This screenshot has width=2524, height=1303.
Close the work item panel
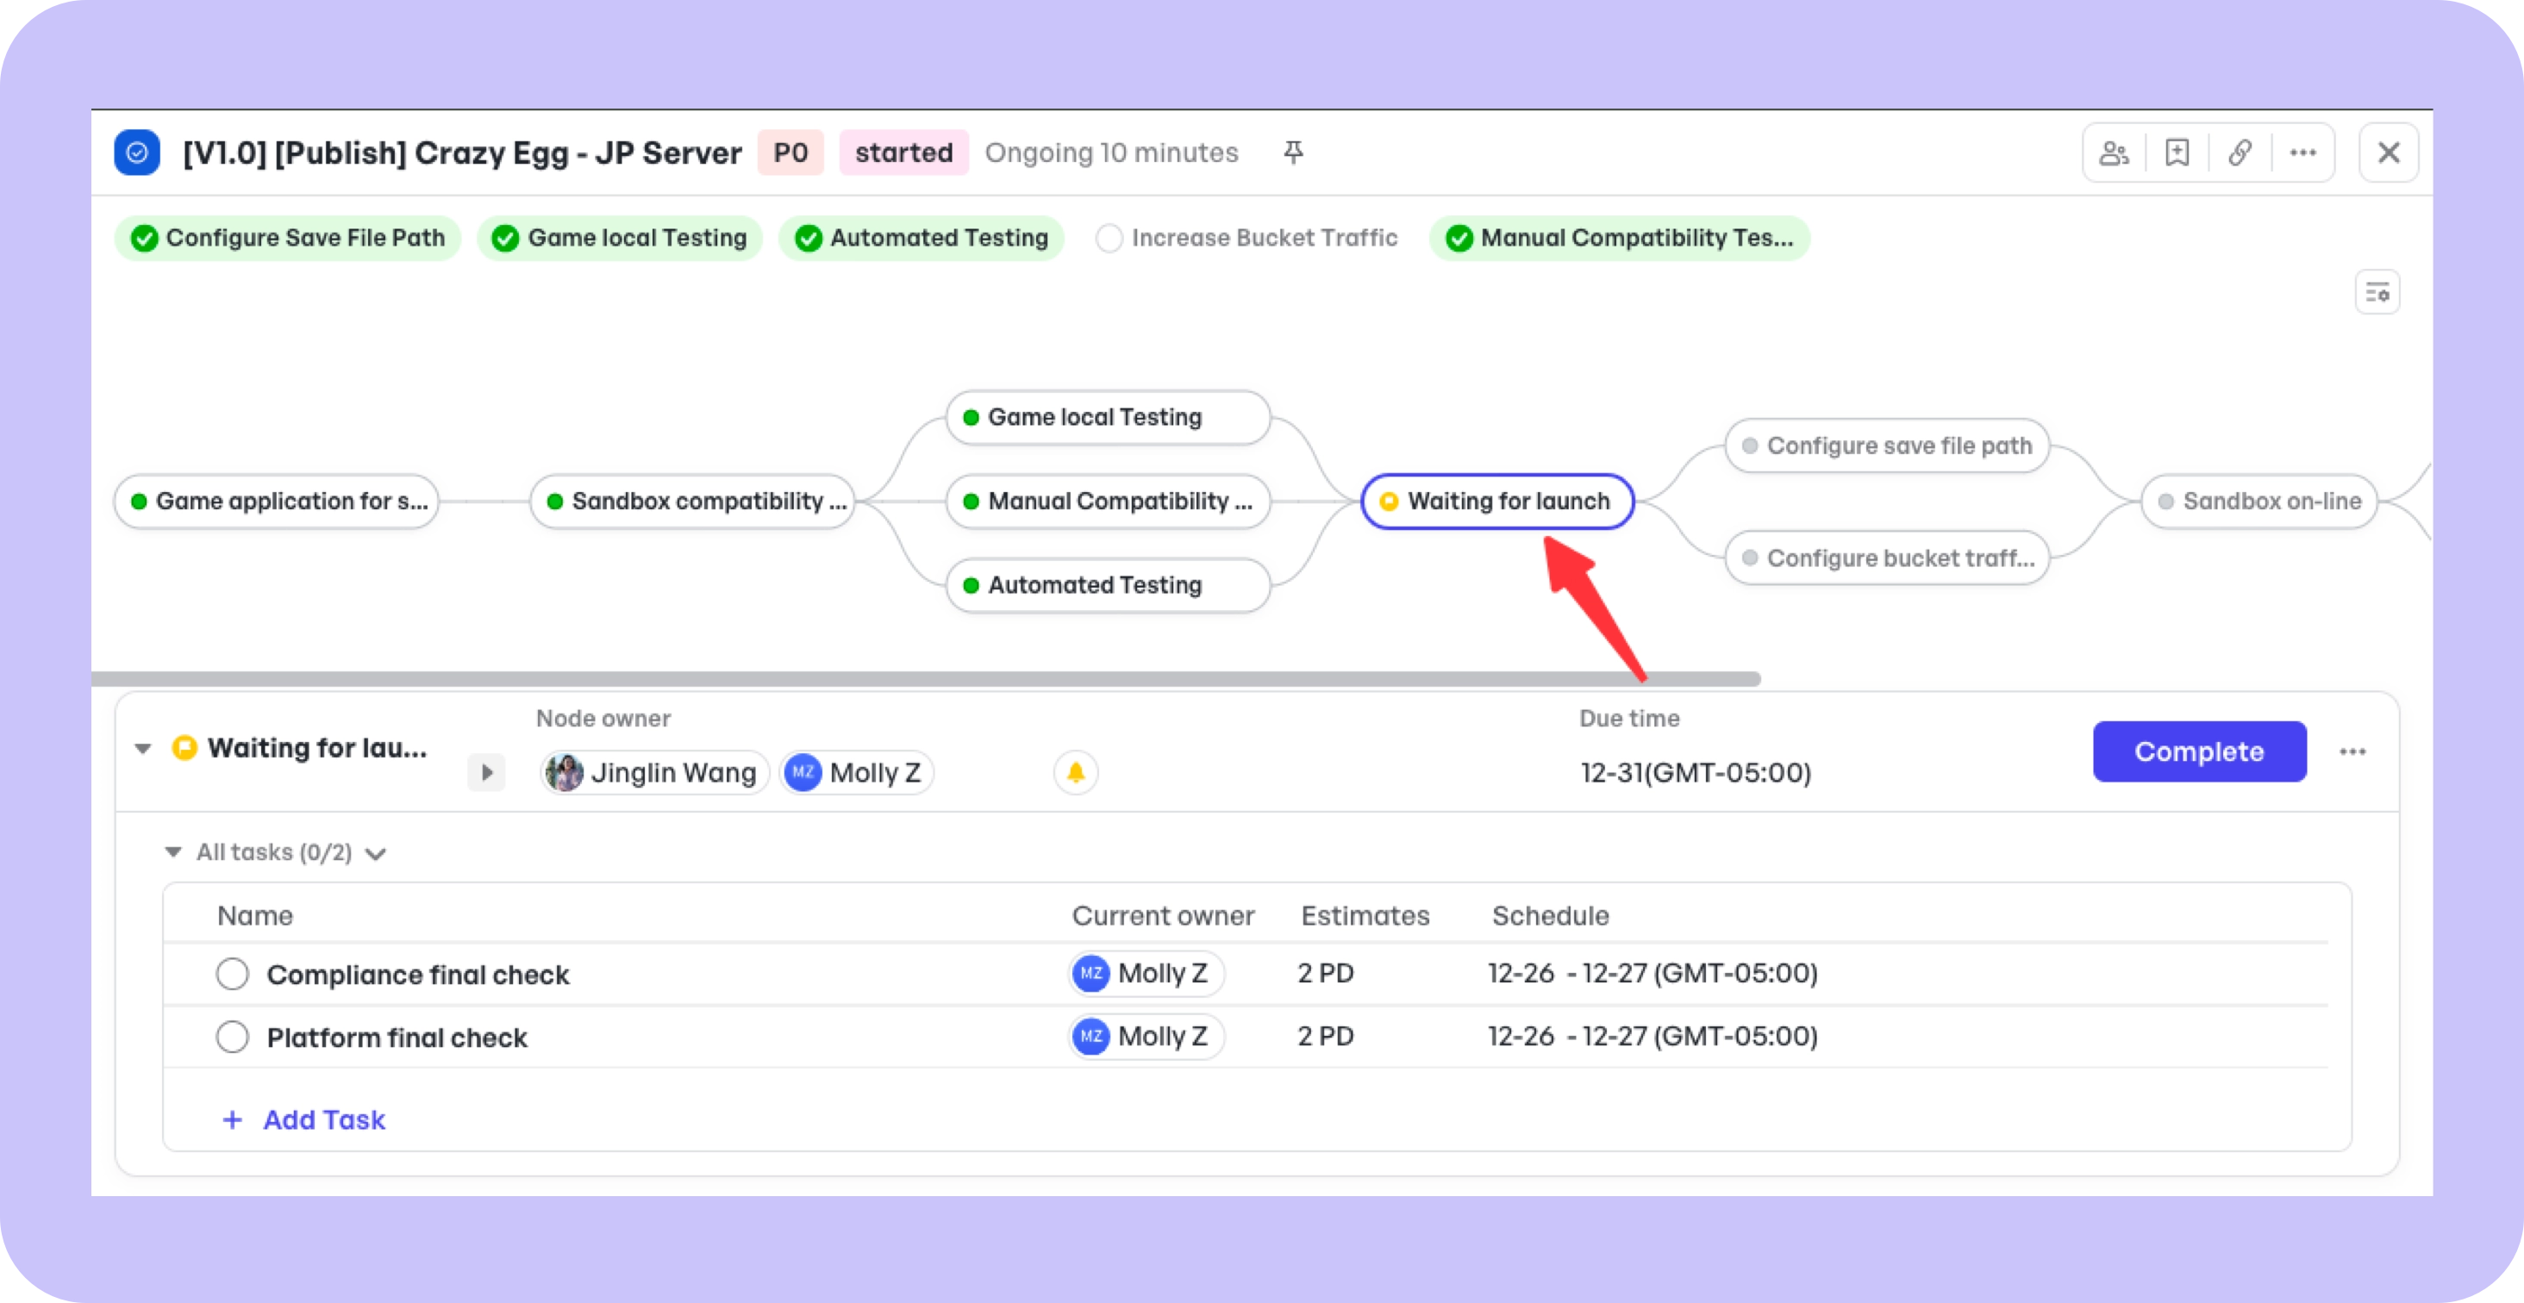tap(2389, 153)
